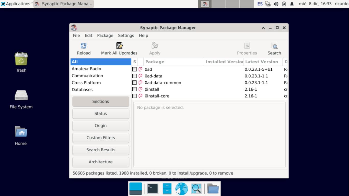The height and width of the screenshot is (196, 349).
Task: Click the Show Desktop dock icon
Action: pos(135,189)
